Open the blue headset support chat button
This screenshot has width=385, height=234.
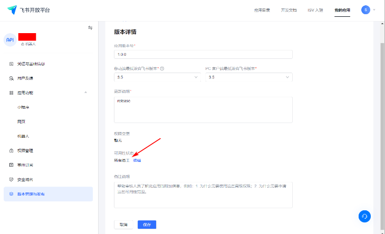pyautogui.click(x=364, y=216)
